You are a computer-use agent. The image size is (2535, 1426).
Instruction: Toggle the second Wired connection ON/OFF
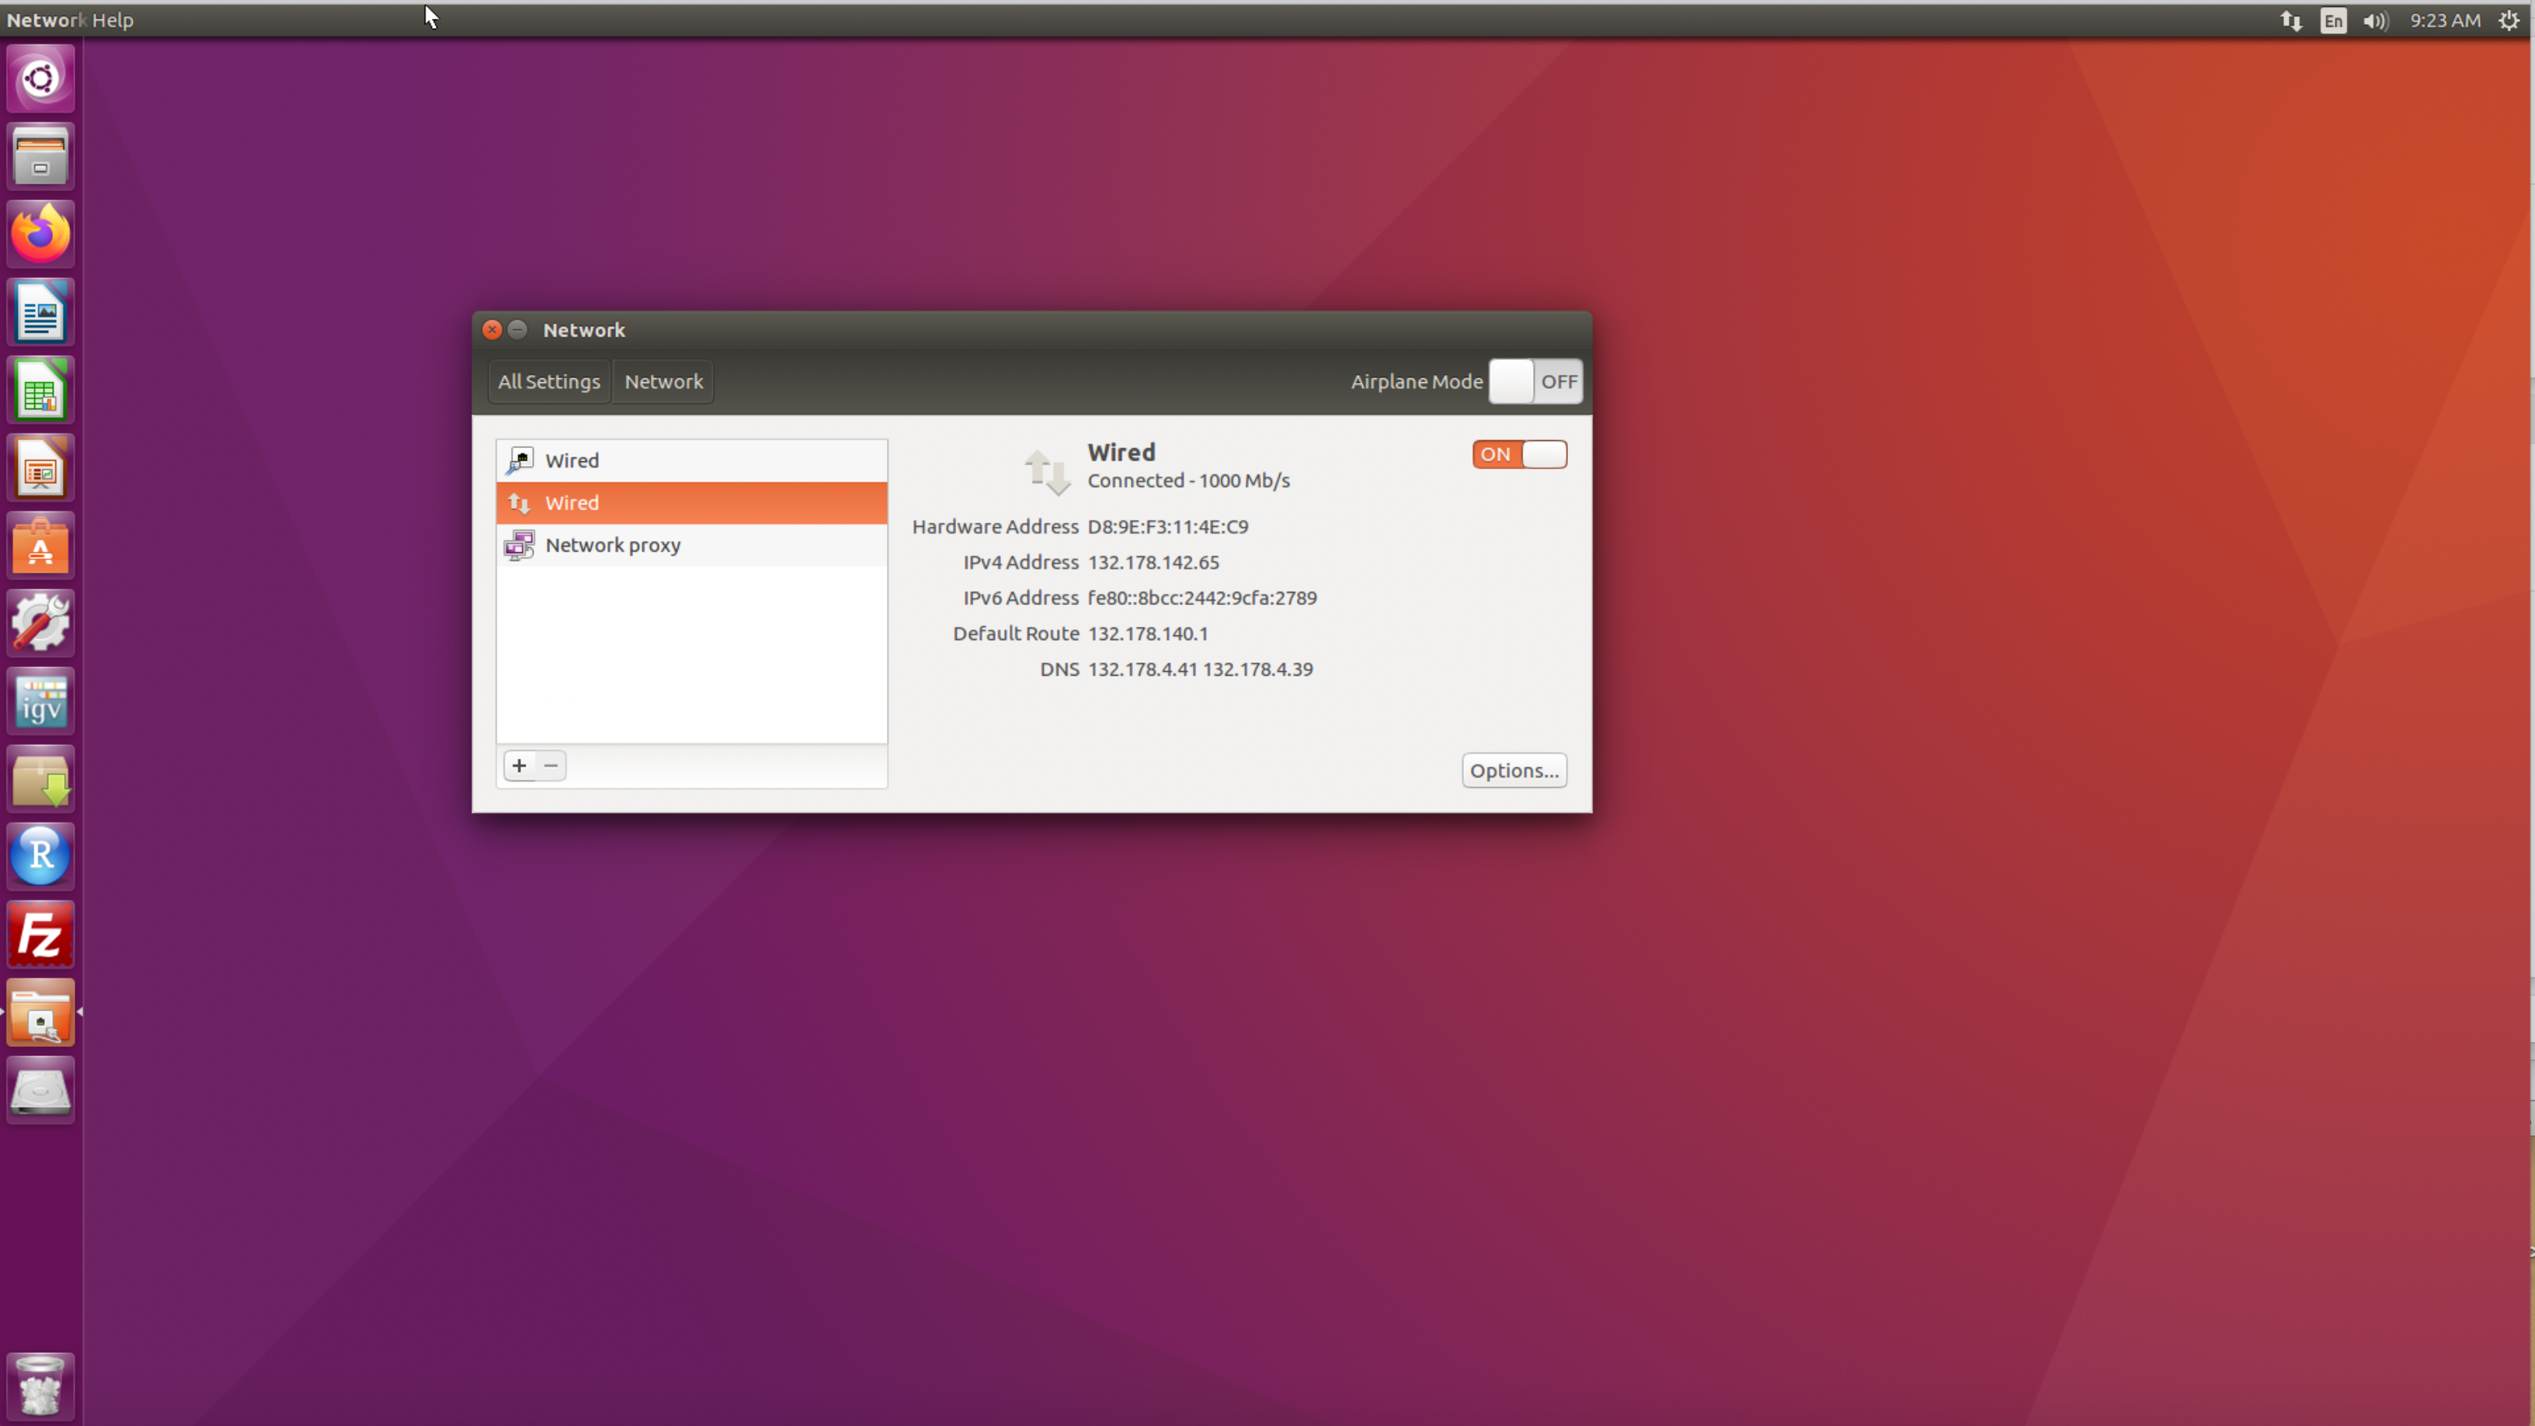tap(1518, 454)
